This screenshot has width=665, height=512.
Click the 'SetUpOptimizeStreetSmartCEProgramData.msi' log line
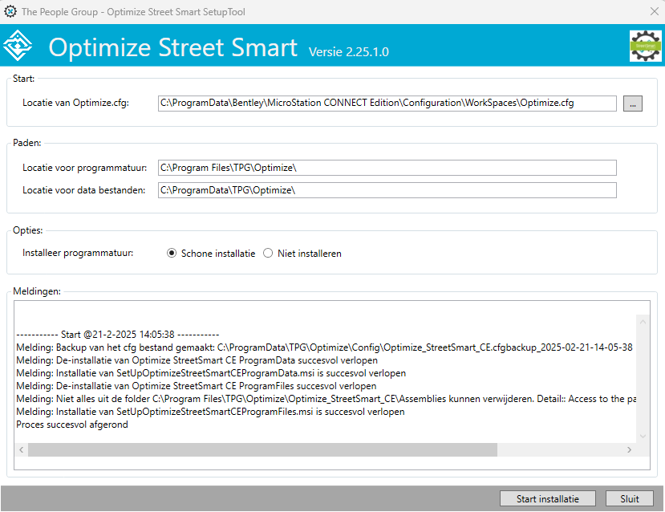(211, 373)
